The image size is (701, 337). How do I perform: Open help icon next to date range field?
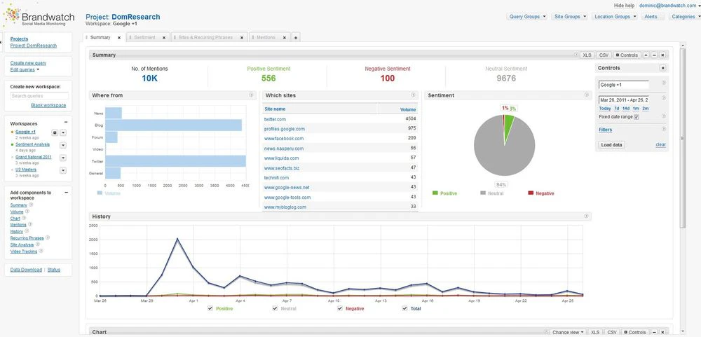pyautogui.click(x=663, y=99)
